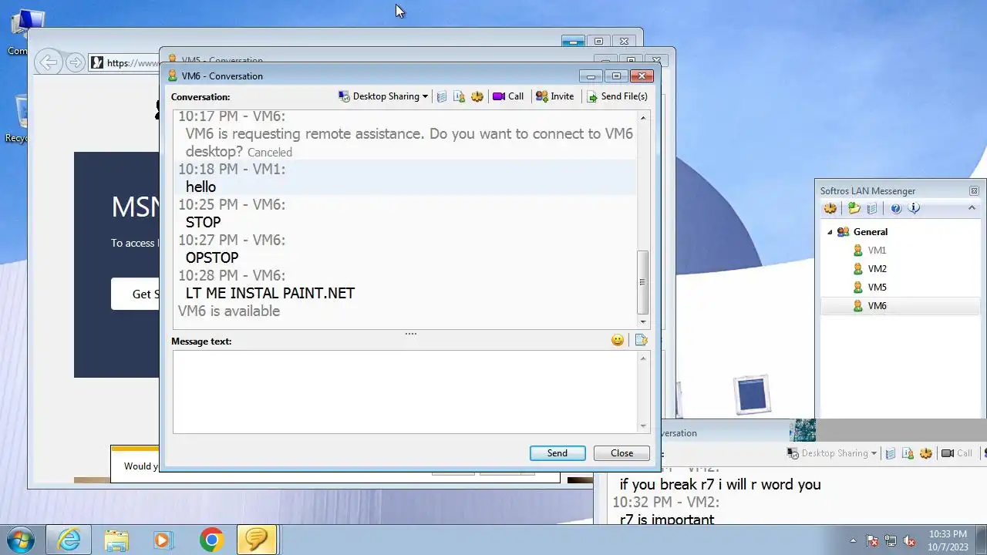Click the Internet Explorer address bar

126,63
